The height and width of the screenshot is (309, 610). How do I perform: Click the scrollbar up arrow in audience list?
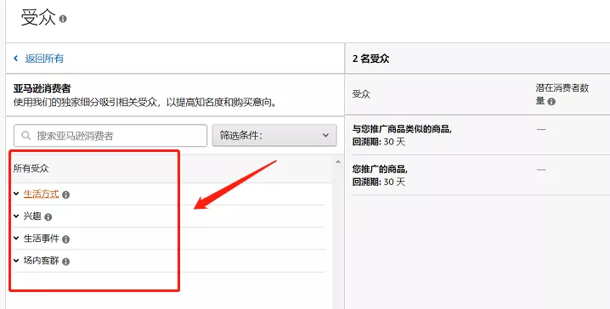(x=338, y=161)
